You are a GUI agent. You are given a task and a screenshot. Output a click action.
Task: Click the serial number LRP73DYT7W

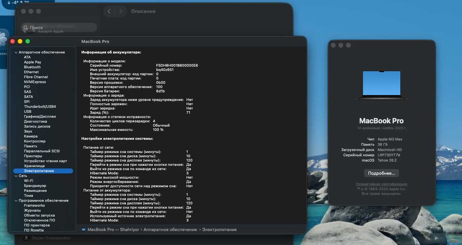389,155
